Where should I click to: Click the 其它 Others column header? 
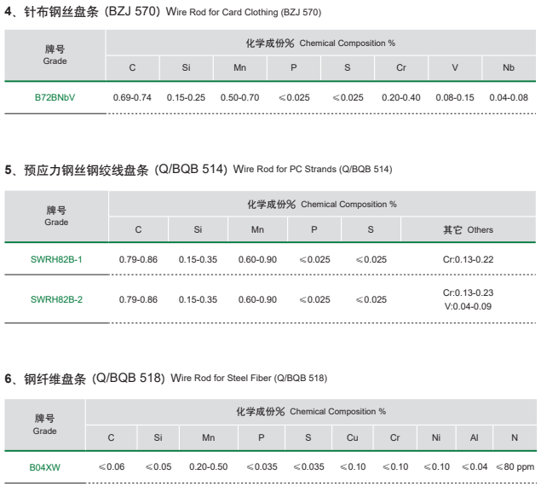(468, 229)
